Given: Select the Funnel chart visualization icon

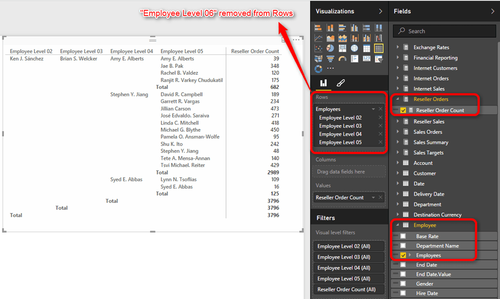Looking at the screenshot, I should click(x=331, y=58).
